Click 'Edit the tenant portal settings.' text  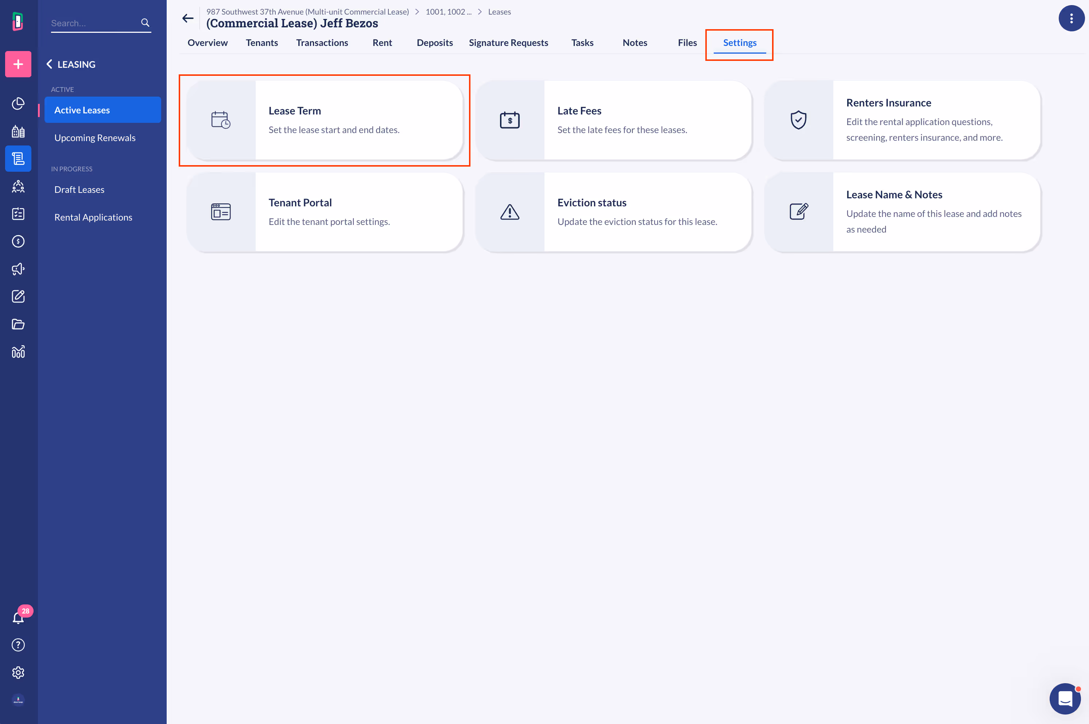(x=329, y=222)
